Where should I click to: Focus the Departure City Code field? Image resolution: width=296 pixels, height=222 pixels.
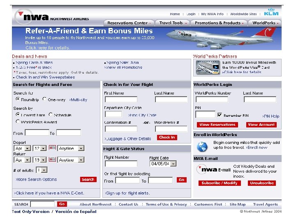point(113,114)
